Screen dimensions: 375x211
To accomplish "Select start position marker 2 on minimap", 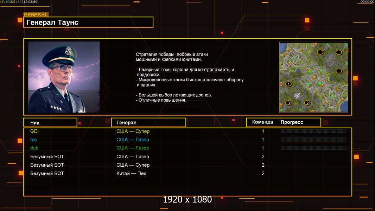I will (x=307, y=103).
